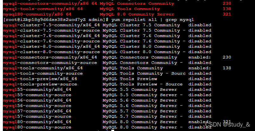The height and width of the screenshot is (131, 255).
Task: Click "disabled" in the mysql55-community/x86_64 row
Action: (200, 90)
